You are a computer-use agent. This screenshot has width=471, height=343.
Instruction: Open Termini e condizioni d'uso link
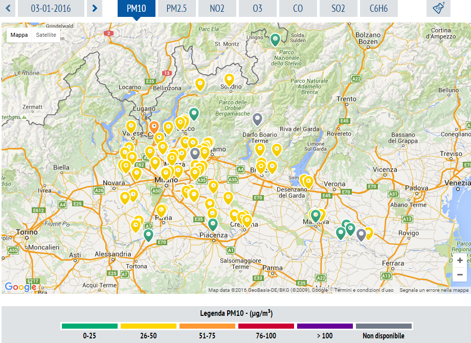364,290
